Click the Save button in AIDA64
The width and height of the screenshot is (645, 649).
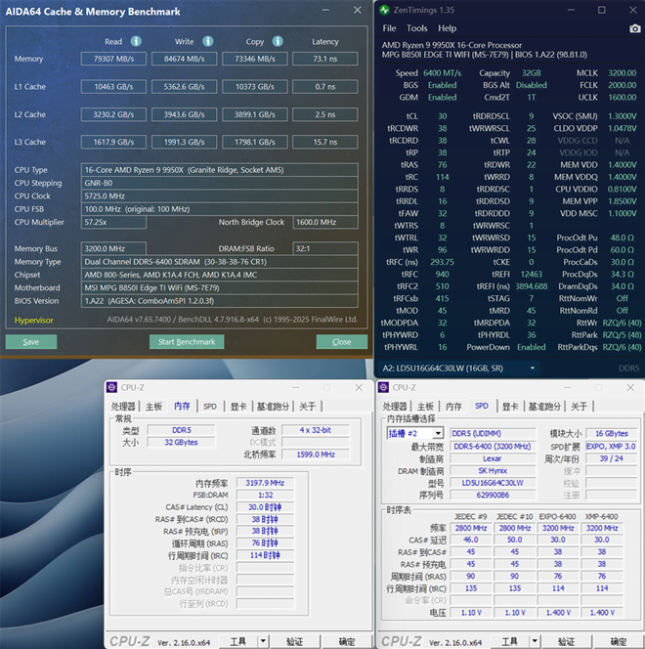pyautogui.click(x=31, y=342)
